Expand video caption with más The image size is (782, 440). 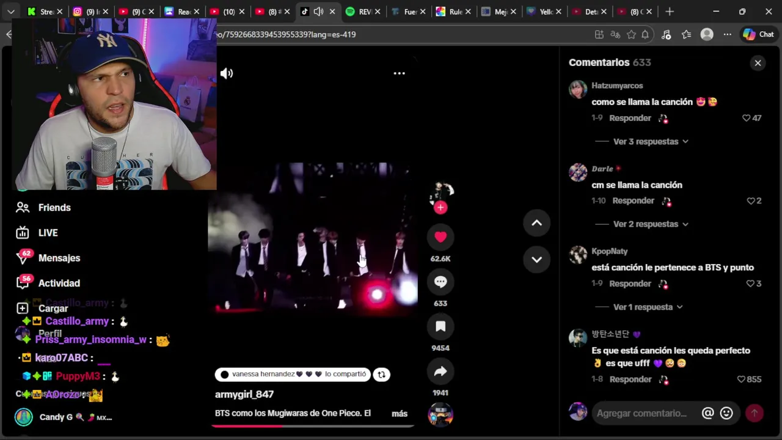pyautogui.click(x=400, y=414)
